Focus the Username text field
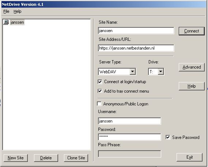Screen dimensions: 208x167 click(129, 121)
